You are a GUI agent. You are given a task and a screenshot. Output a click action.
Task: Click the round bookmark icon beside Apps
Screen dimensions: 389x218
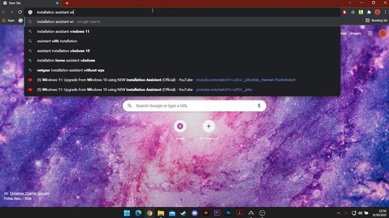click(21, 21)
